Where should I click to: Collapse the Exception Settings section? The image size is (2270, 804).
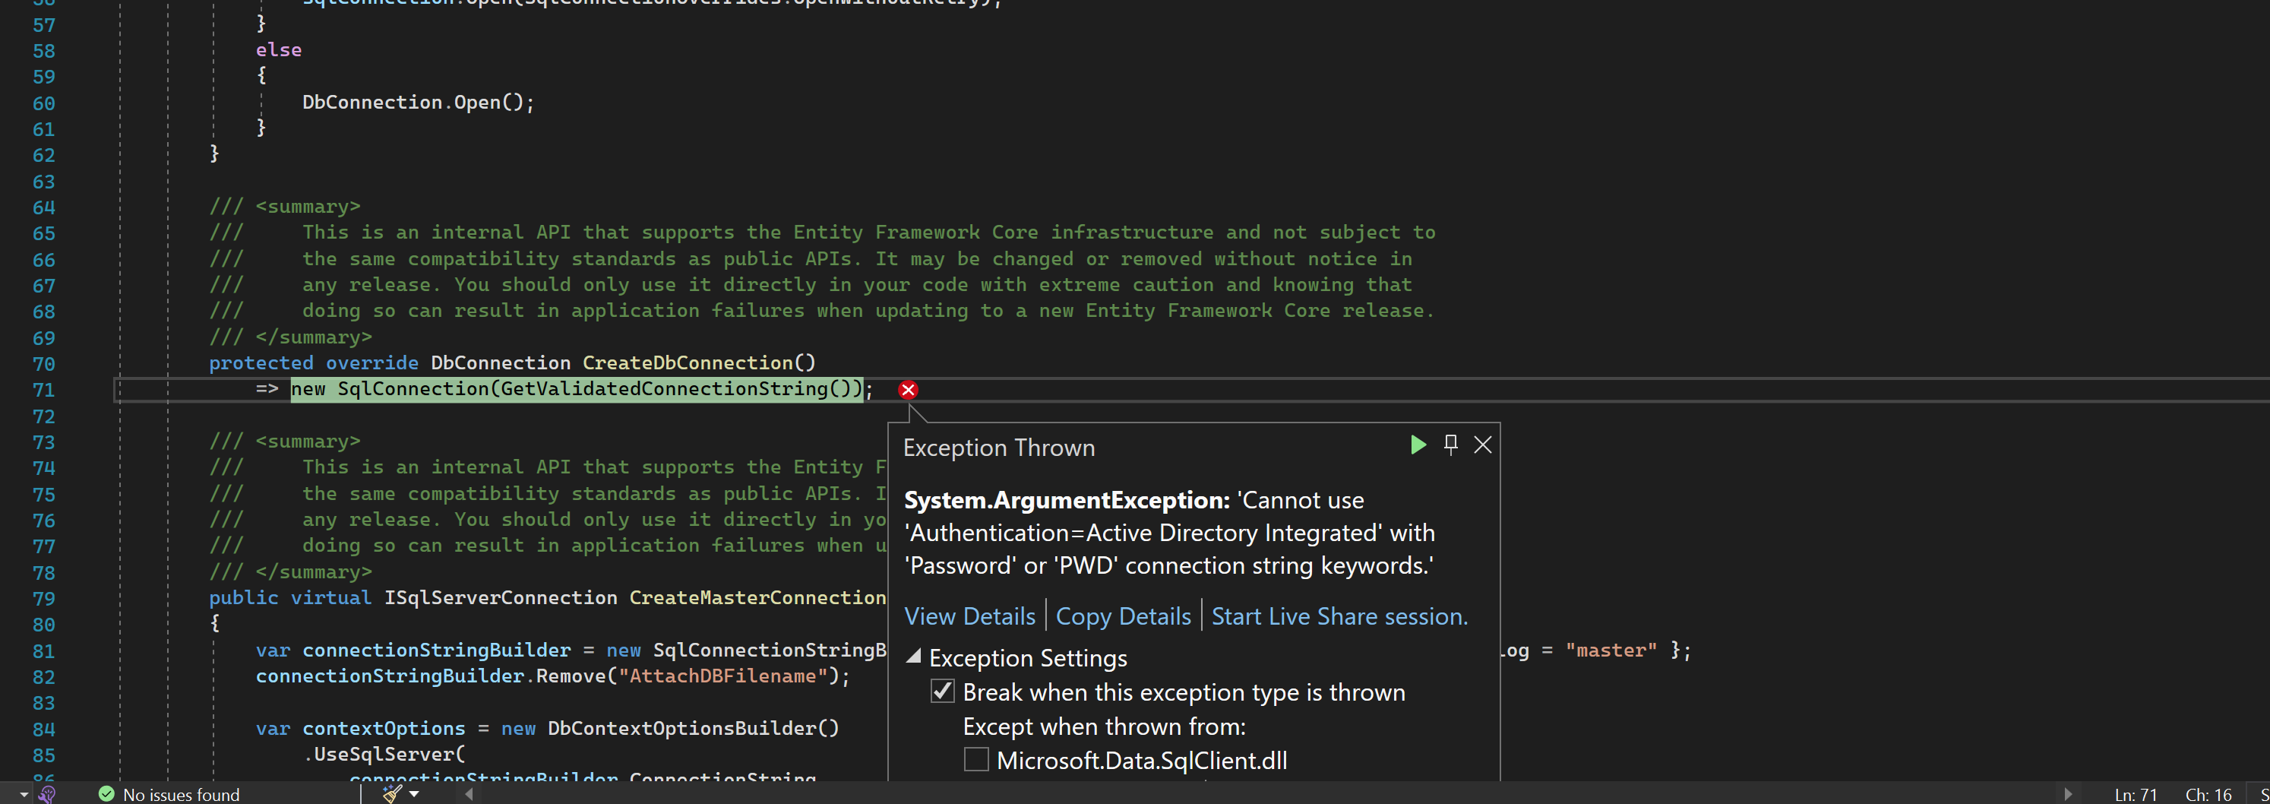tap(914, 657)
